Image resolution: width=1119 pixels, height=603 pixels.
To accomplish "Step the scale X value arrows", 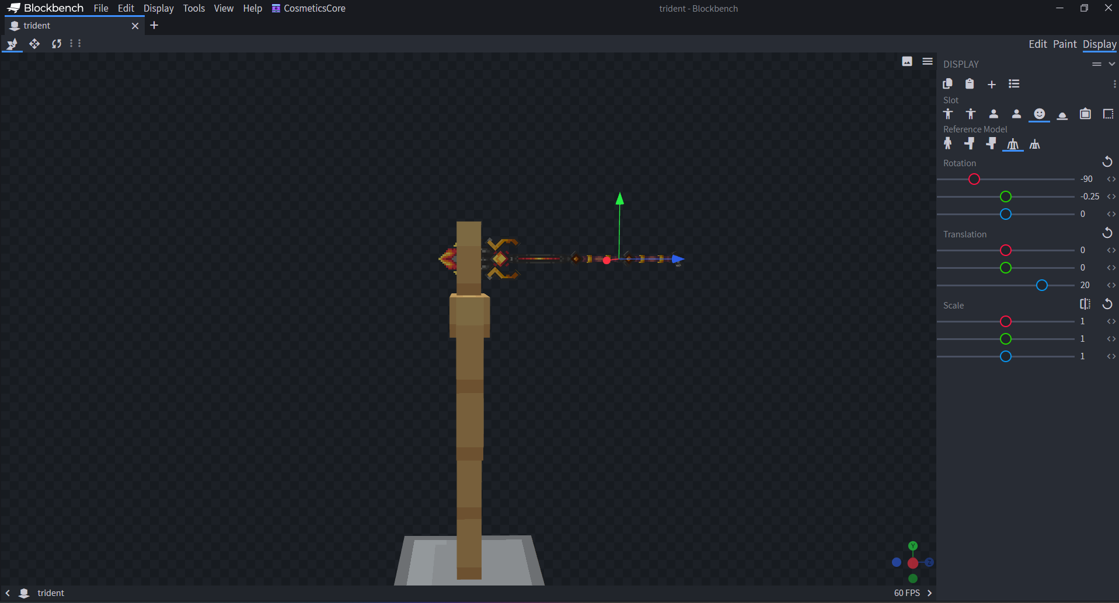I will coord(1111,321).
